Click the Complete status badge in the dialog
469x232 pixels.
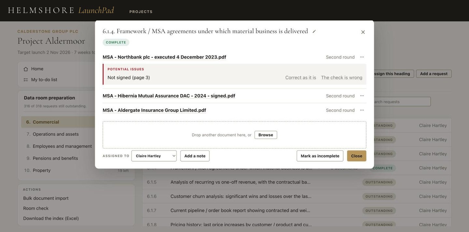click(x=116, y=43)
